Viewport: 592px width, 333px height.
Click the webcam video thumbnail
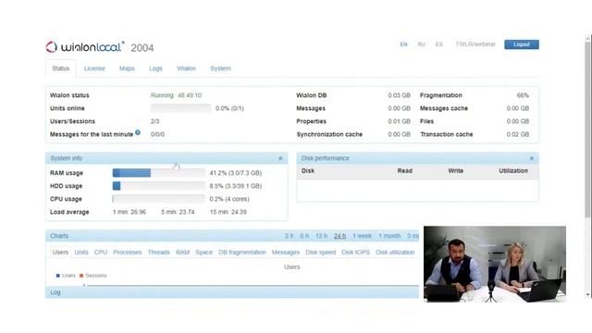click(x=495, y=264)
